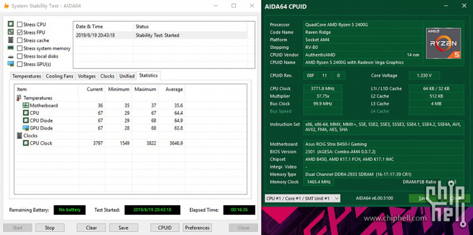Viewport: 473px width, 235px height.
Task: Open the CPUID panel button
Action: pos(165,228)
